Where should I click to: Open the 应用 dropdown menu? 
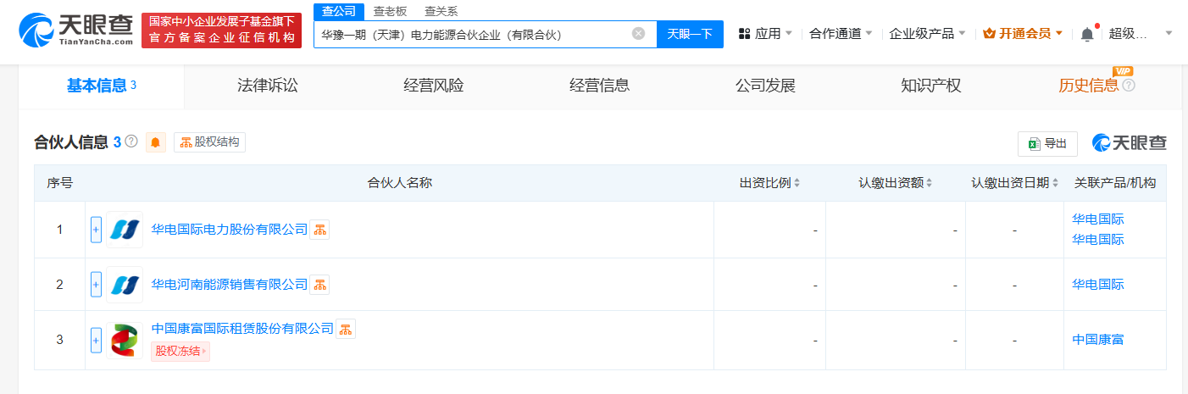tap(766, 34)
